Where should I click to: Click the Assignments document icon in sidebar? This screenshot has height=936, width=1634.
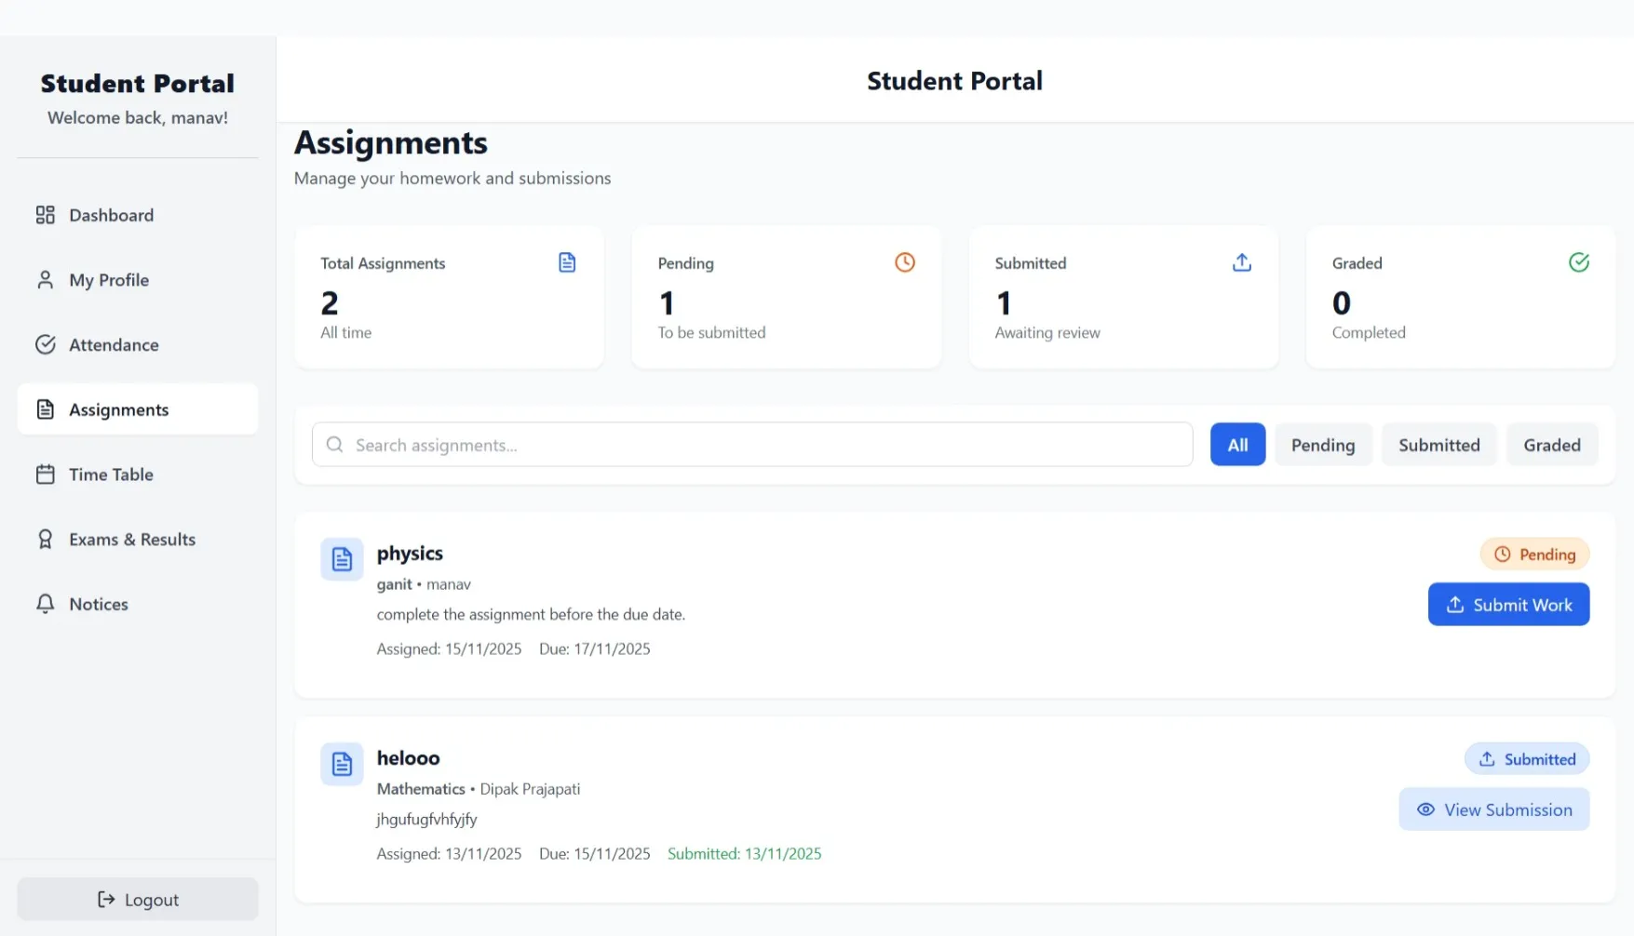pyautogui.click(x=46, y=409)
